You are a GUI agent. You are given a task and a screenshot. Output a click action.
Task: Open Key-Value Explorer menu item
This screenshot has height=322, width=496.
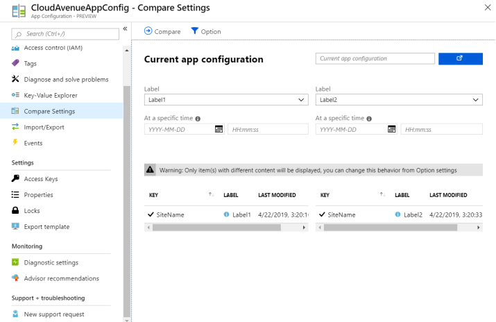(61, 95)
